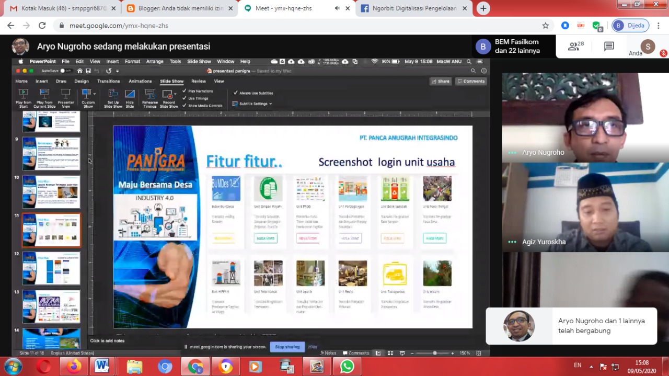
Task: Bookmark this page with the star icon
Action: click(546, 25)
